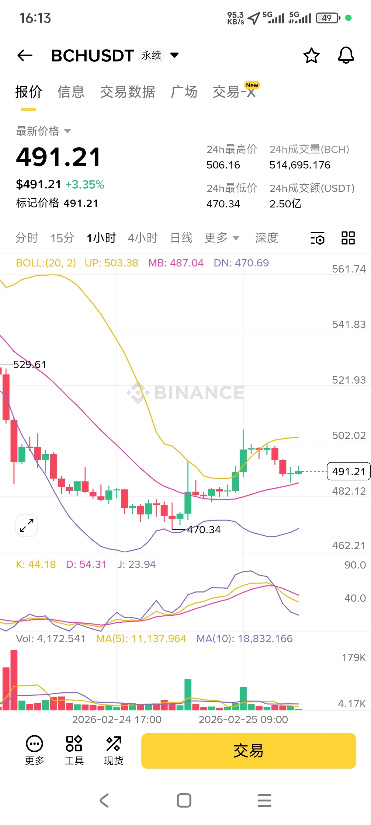
Task: Expand 更多 timeframe dropdown
Action: pos(222,238)
